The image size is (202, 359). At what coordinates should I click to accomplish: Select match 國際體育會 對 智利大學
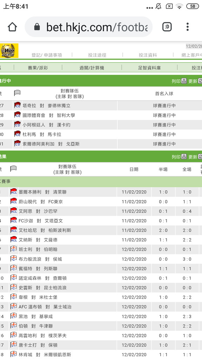click(49, 115)
